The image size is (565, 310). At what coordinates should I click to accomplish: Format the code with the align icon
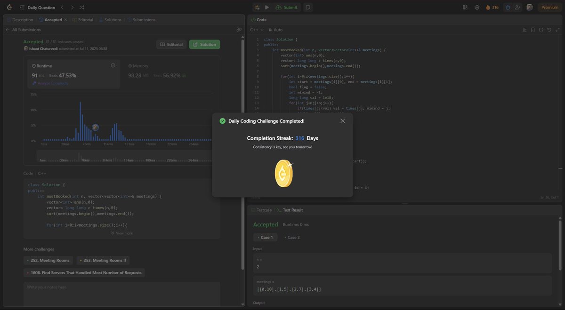525,30
